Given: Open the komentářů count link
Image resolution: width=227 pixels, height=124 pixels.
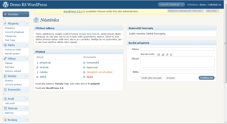Looking at the screenshot, I should click(93, 63).
